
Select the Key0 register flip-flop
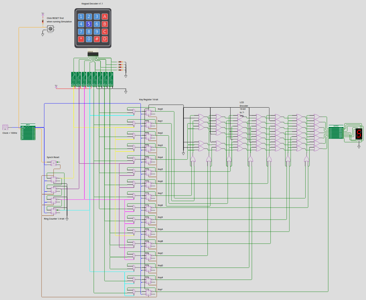tap(148, 112)
